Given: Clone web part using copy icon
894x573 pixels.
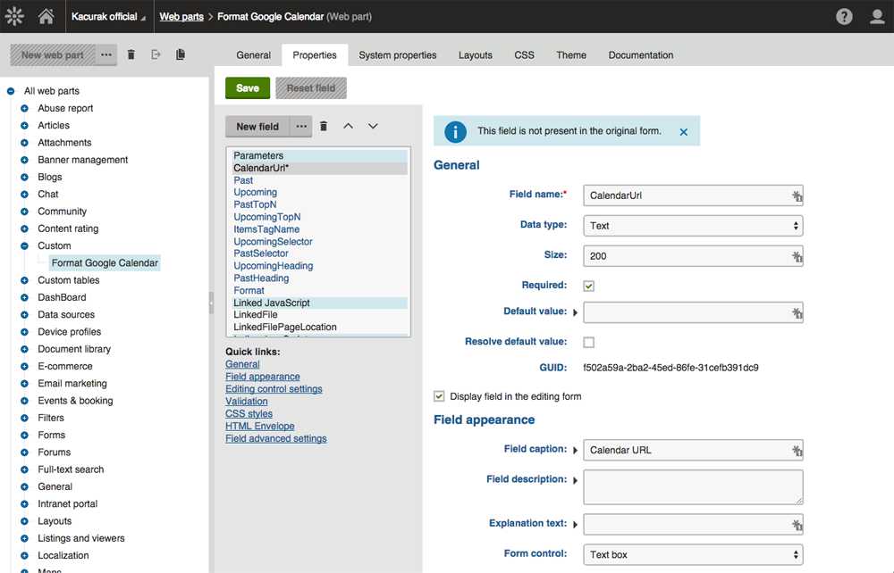Looking at the screenshot, I should pyautogui.click(x=181, y=55).
